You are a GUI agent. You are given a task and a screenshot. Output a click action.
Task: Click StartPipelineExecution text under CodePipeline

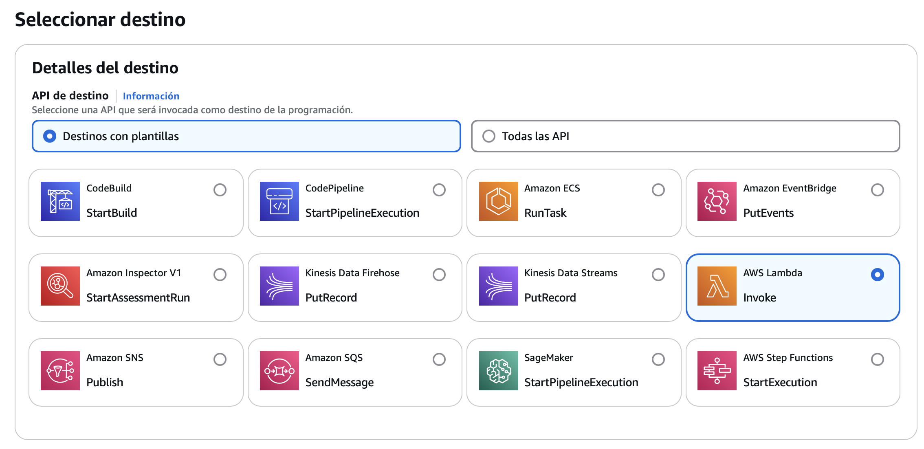point(362,213)
